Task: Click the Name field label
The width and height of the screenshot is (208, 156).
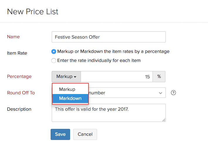Action: point(13,37)
